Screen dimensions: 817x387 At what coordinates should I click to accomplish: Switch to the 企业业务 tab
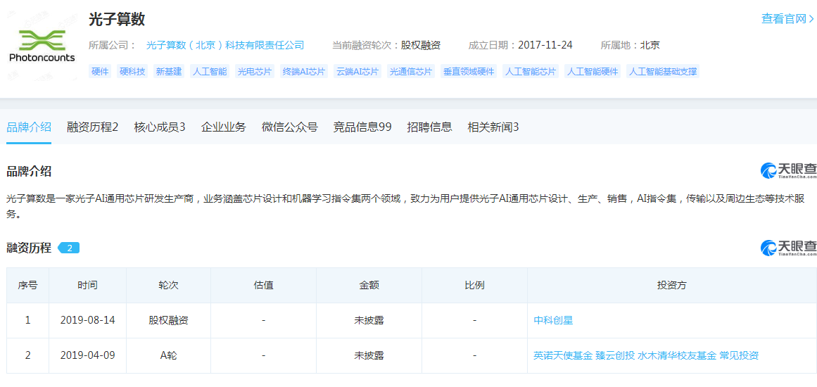coord(224,127)
